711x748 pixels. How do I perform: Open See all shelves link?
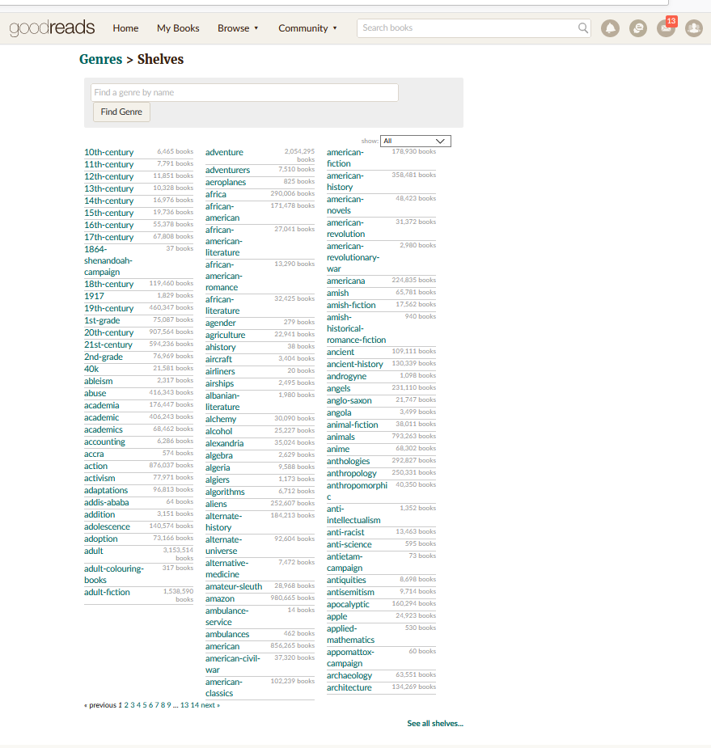(435, 723)
